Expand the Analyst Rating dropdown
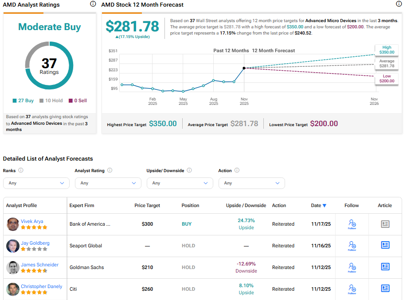407x300 pixels. tap(108, 183)
